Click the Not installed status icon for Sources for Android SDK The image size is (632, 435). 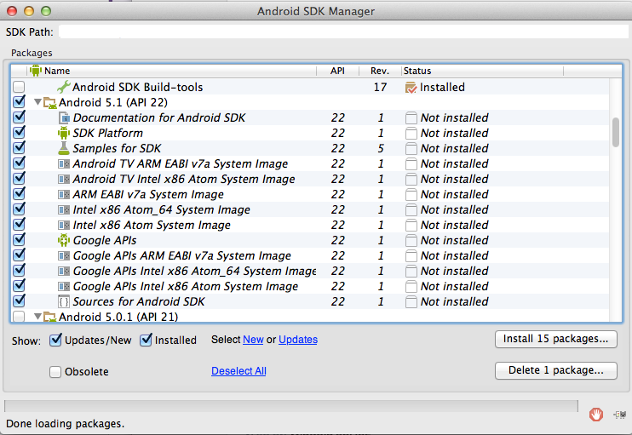point(411,301)
